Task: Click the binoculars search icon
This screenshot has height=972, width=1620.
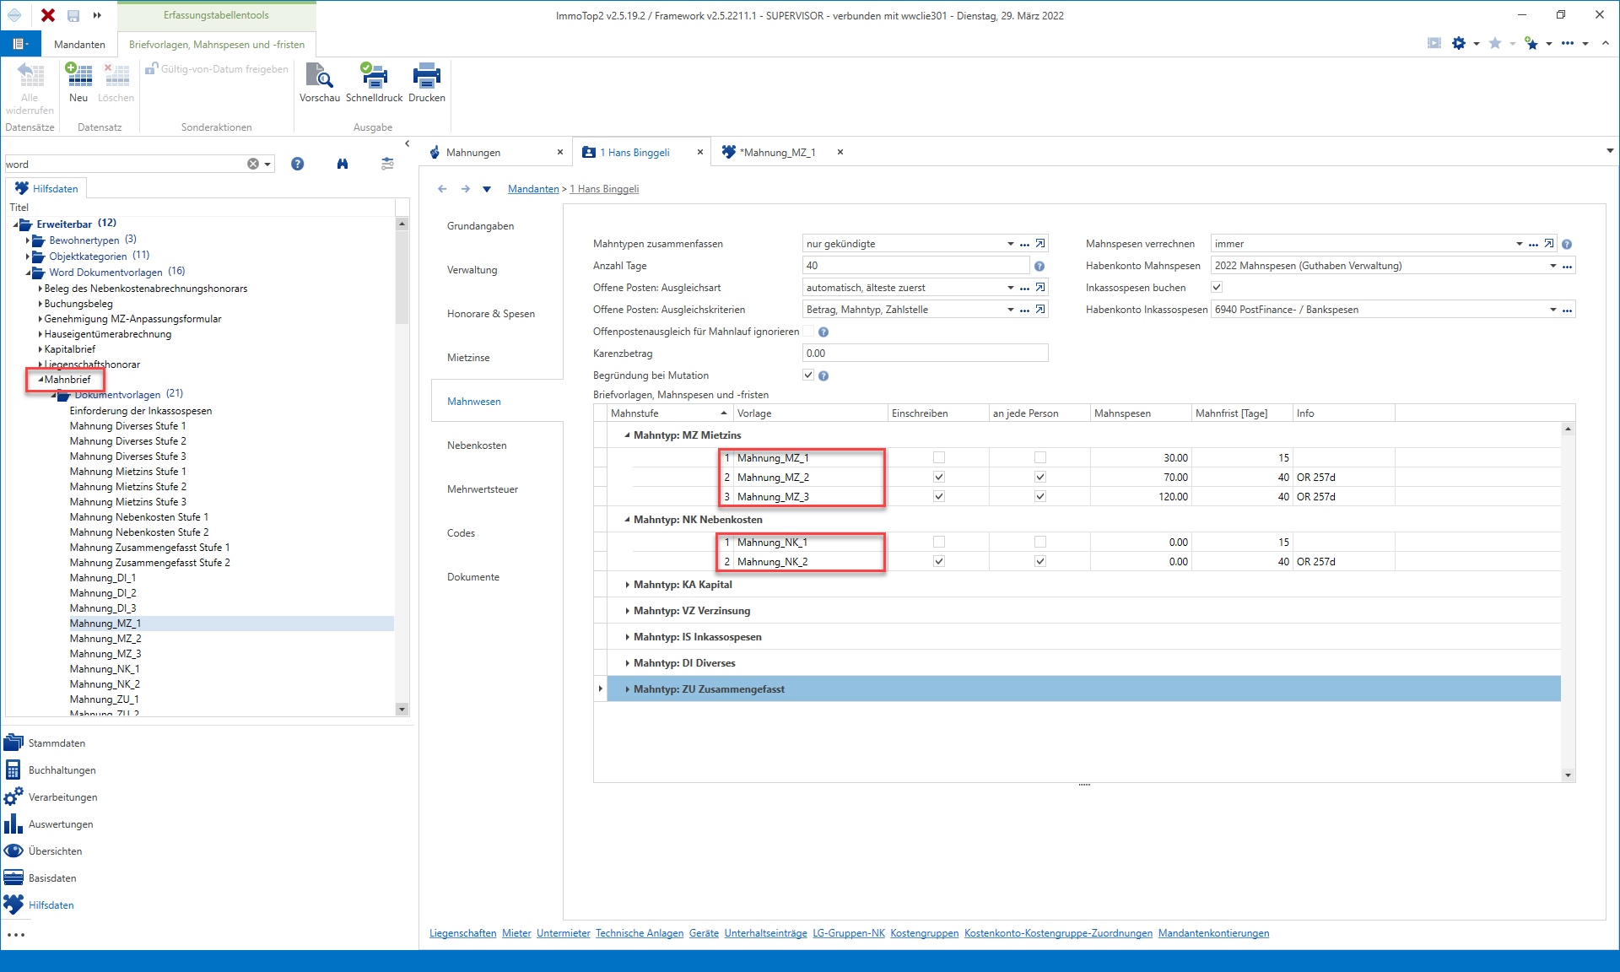Action: click(x=343, y=164)
